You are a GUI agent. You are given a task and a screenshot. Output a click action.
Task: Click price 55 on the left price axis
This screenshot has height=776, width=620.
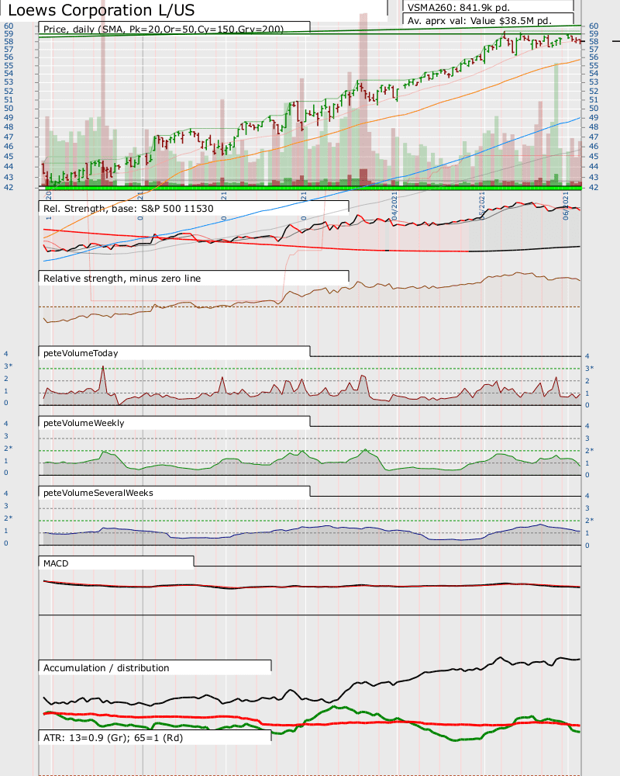click(x=9, y=65)
